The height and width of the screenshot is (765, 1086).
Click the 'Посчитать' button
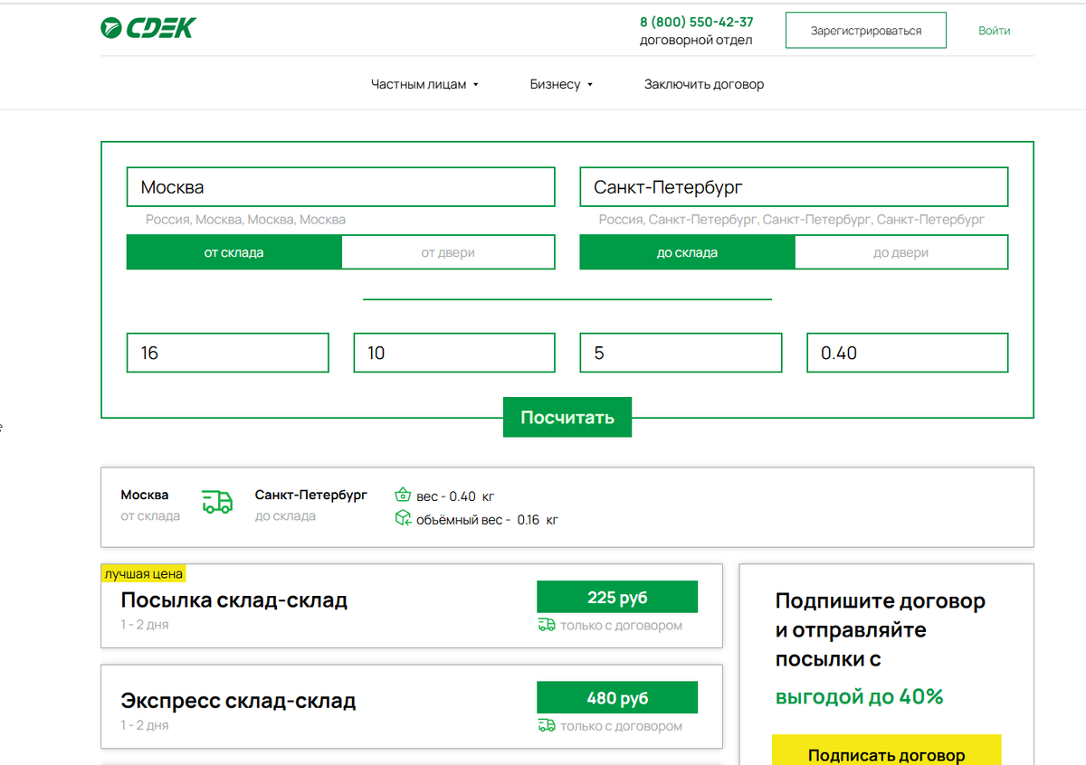(567, 417)
